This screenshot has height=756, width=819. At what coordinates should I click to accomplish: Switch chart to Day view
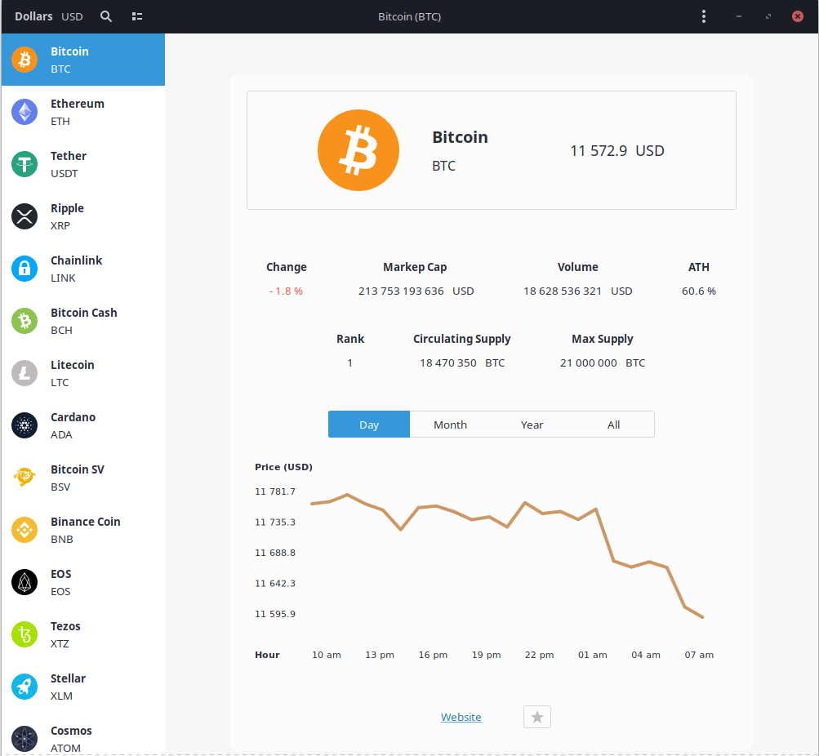pyautogui.click(x=369, y=425)
